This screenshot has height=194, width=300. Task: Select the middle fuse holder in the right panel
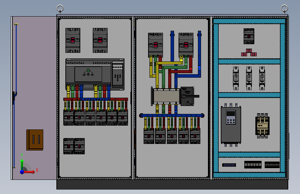tap(249, 78)
